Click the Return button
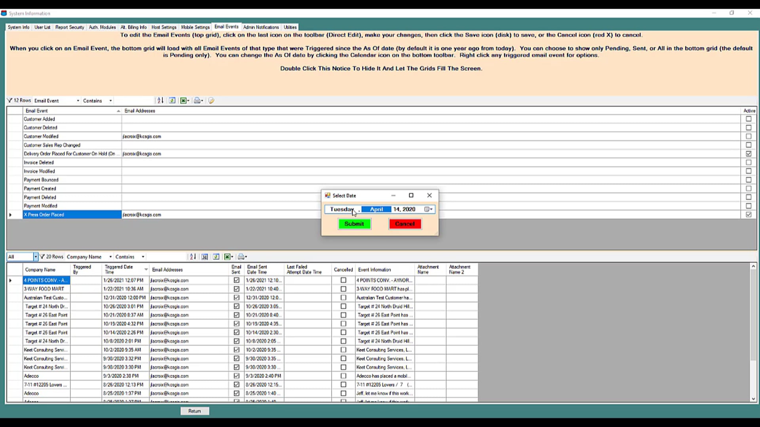Viewport: 760px width, 427px height. 194,411
